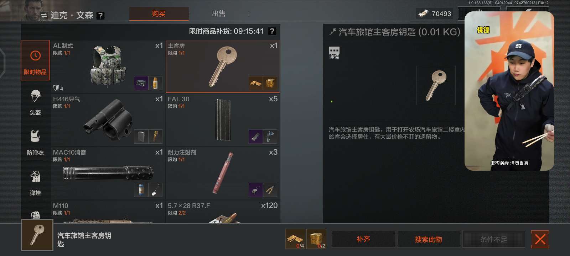The width and height of the screenshot is (570, 256).
Task: Switch to the 购买 tab
Action: tap(159, 14)
